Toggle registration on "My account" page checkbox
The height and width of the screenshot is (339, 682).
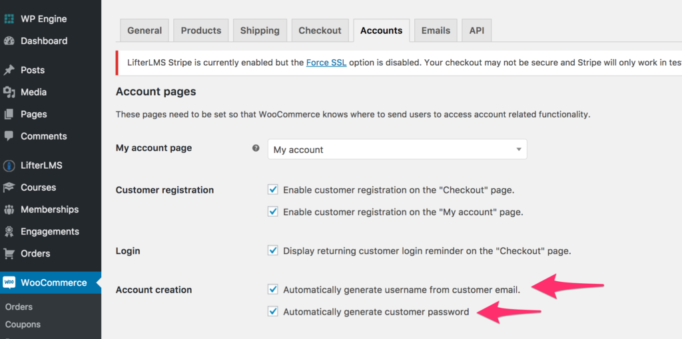pos(272,212)
